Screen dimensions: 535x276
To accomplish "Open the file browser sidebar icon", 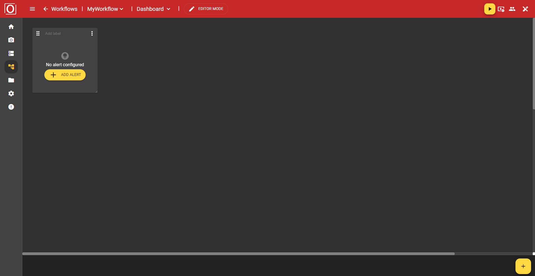I will click(11, 80).
